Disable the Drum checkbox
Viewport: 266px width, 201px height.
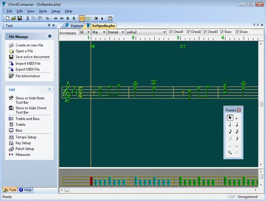(x=237, y=32)
